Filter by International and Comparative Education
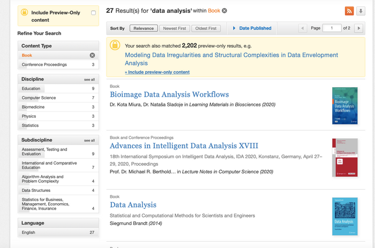Image resolution: width=375 pixels, height=248 pixels. tap(58, 165)
